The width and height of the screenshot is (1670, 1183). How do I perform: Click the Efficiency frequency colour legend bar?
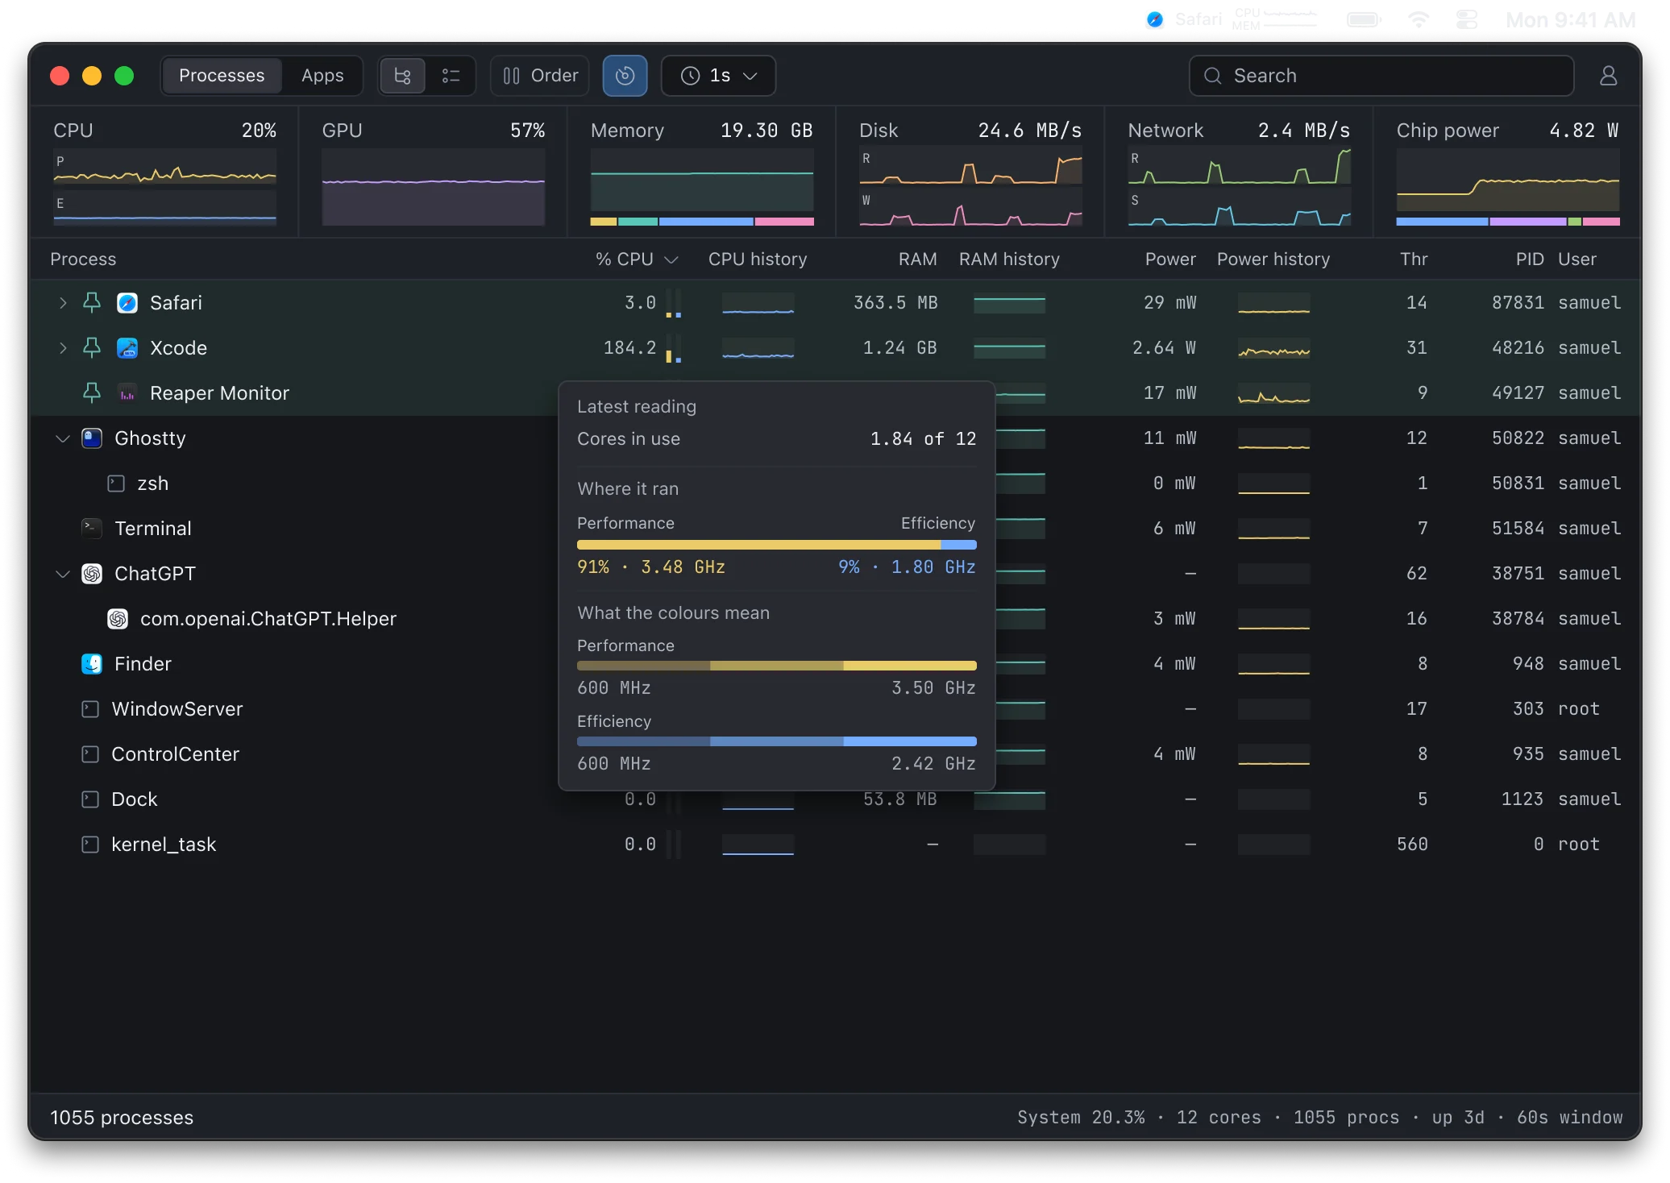(777, 741)
